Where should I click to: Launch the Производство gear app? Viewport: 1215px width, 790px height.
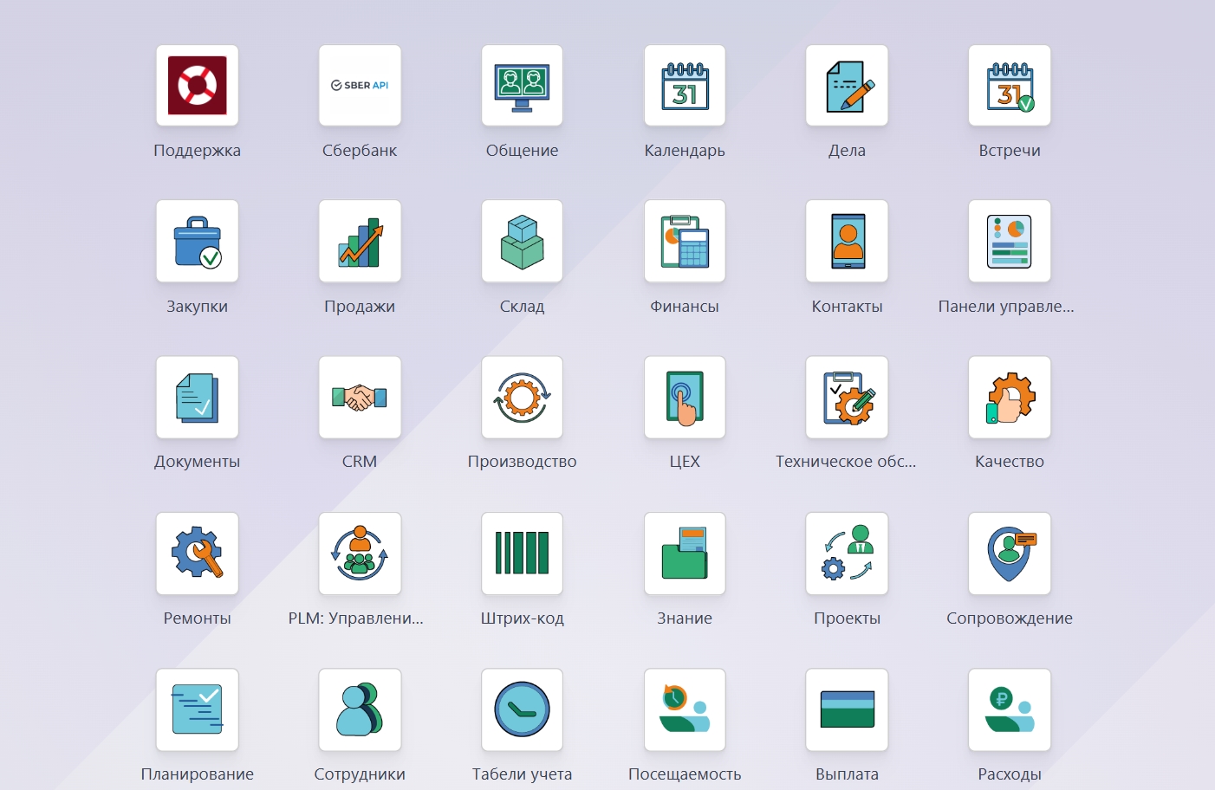[522, 398]
